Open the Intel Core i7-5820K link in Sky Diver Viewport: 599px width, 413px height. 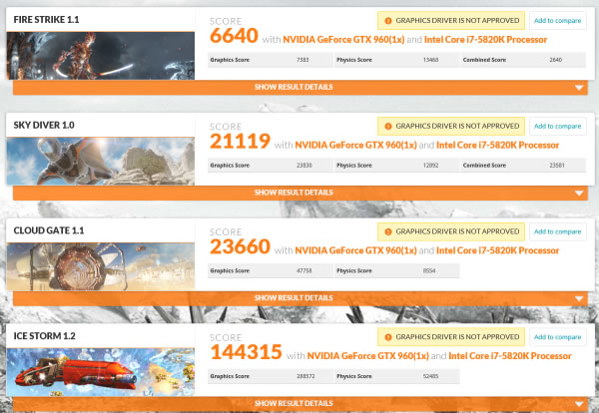(x=497, y=145)
